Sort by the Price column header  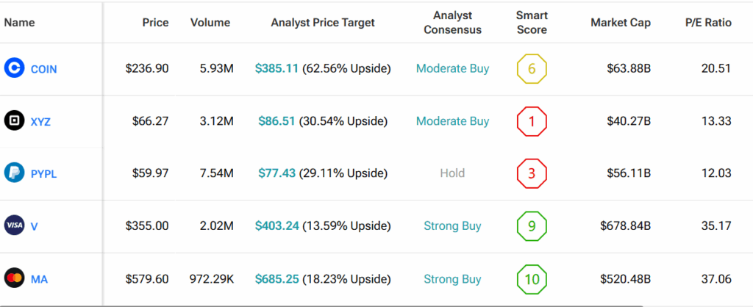155,23
